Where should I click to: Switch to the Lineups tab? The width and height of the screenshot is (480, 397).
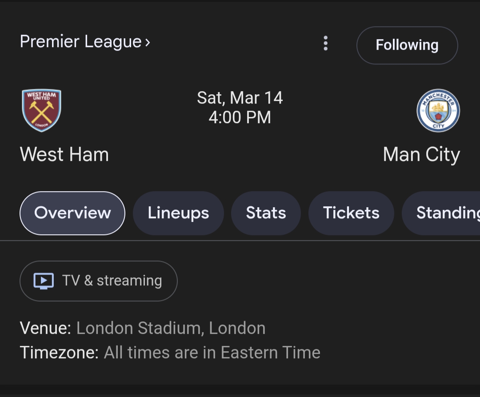(178, 213)
